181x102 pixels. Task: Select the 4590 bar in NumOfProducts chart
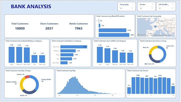[112, 30]
